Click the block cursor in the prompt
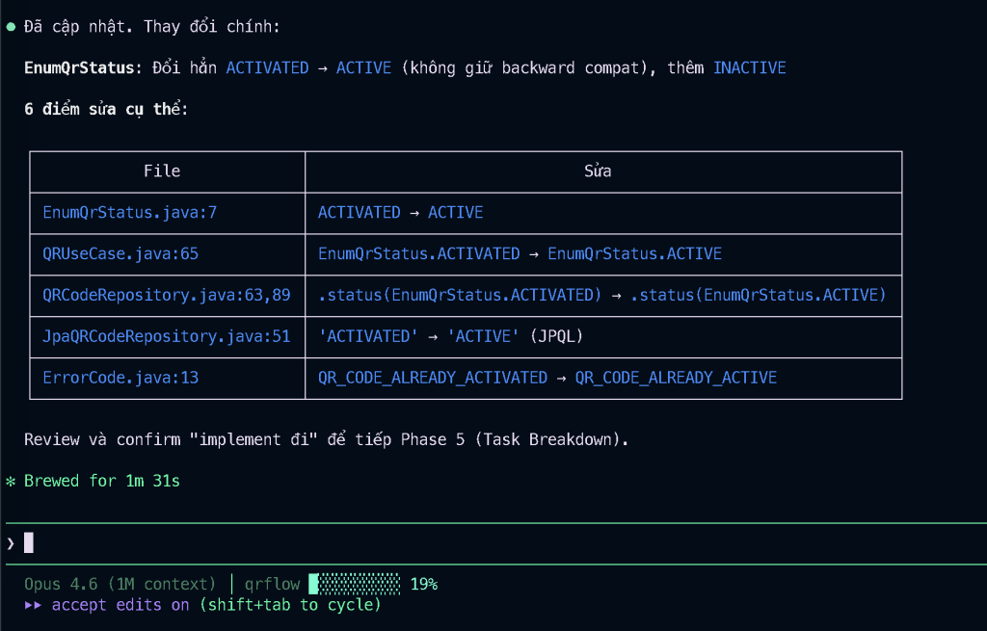The width and height of the screenshot is (987, 631). (29, 542)
